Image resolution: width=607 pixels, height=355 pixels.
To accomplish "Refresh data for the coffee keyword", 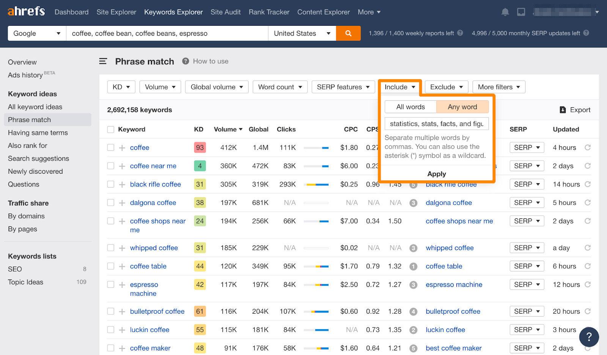I will [587, 147].
